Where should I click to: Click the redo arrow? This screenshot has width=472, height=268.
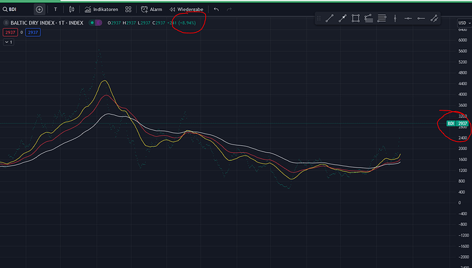click(229, 10)
